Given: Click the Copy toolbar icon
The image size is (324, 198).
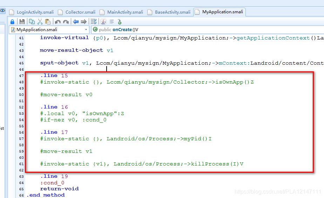Looking at the screenshot, I should pos(32,21).
